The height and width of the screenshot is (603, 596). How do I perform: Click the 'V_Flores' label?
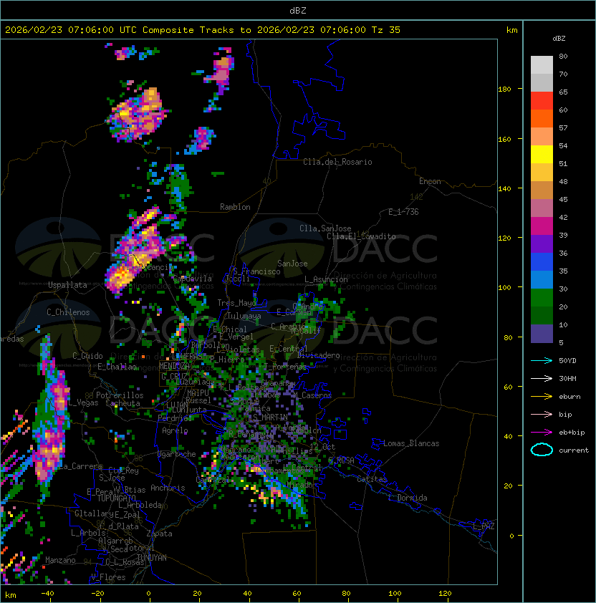(108, 577)
